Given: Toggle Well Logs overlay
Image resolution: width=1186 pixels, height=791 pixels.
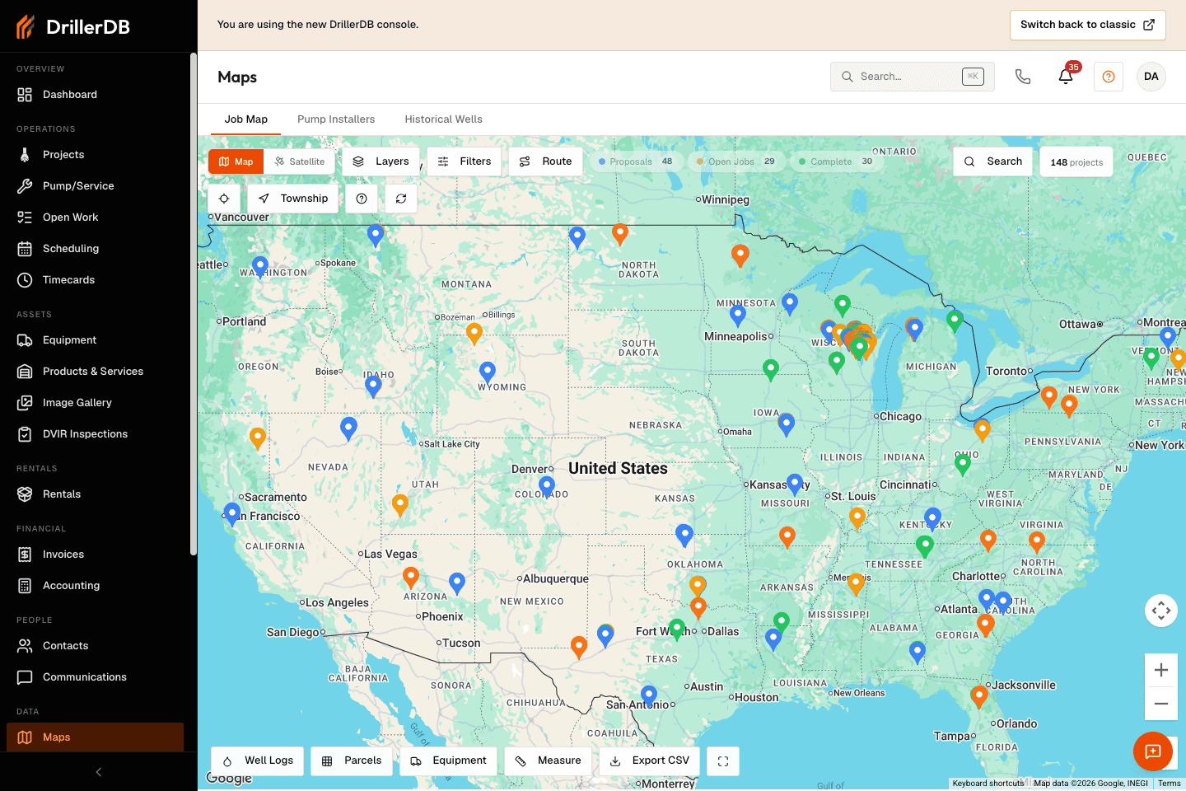Looking at the screenshot, I should (x=258, y=761).
